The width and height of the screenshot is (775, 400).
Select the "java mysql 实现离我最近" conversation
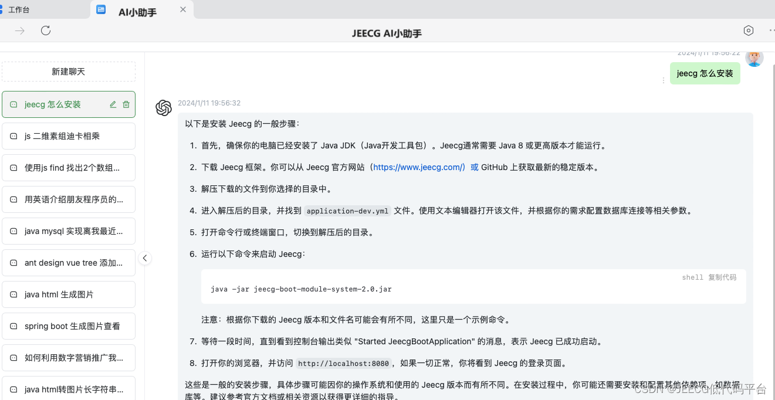pyautogui.click(x=68, y=231)
